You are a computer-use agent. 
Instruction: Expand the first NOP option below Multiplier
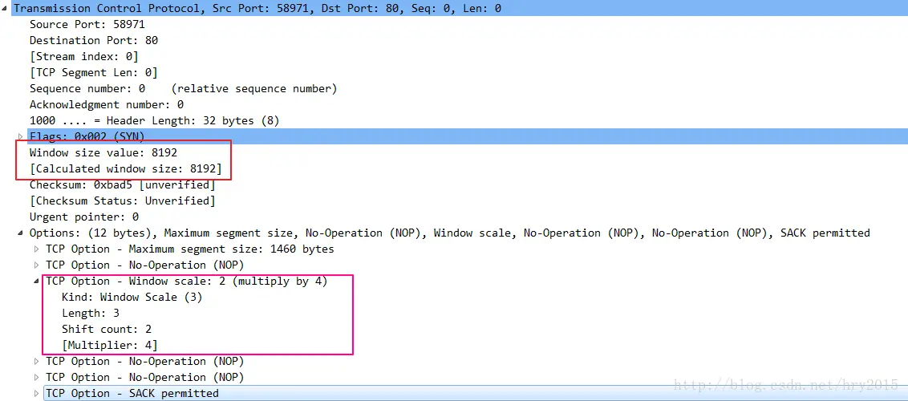37,362
